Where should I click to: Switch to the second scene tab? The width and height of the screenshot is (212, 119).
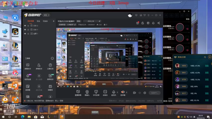pyautogui.click(x=38, y=21)
